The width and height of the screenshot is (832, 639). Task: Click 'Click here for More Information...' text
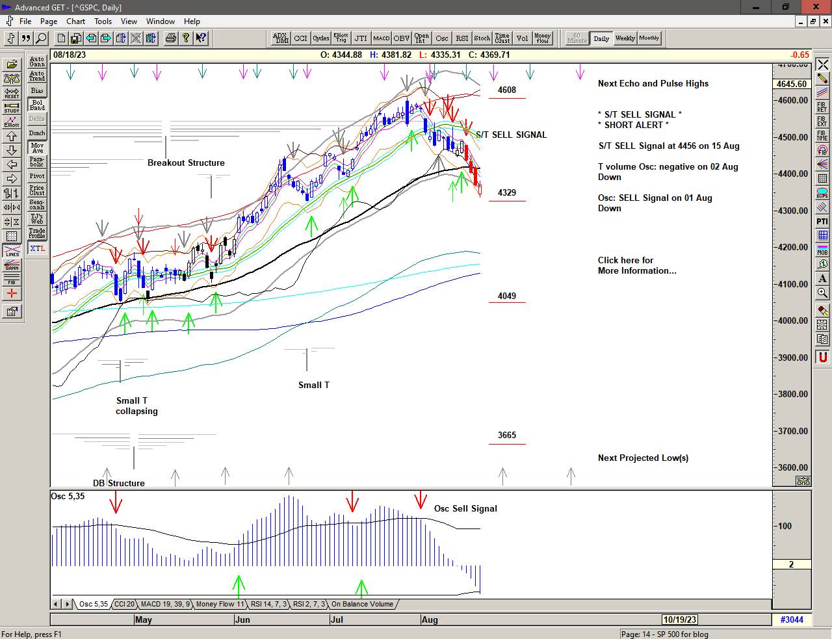636,265
